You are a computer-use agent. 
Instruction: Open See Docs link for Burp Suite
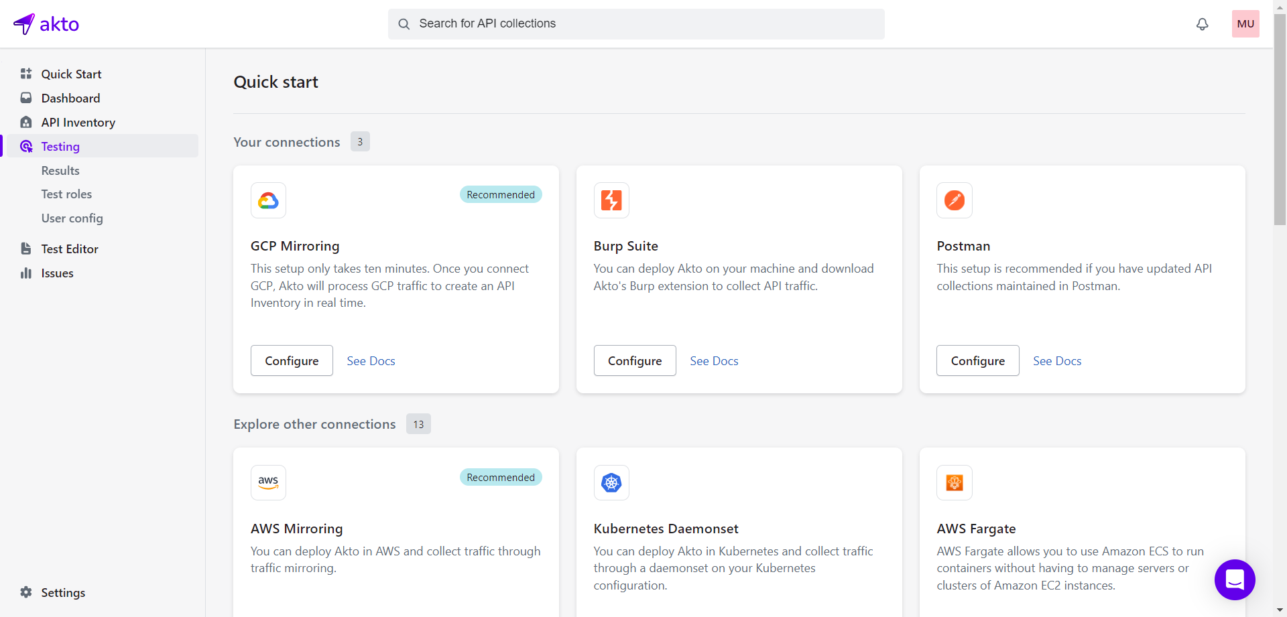point(714,361)
